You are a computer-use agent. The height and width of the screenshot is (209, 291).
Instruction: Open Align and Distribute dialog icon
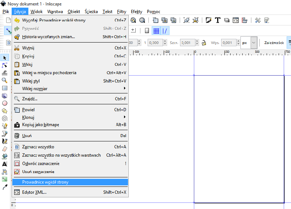[244, 20]
